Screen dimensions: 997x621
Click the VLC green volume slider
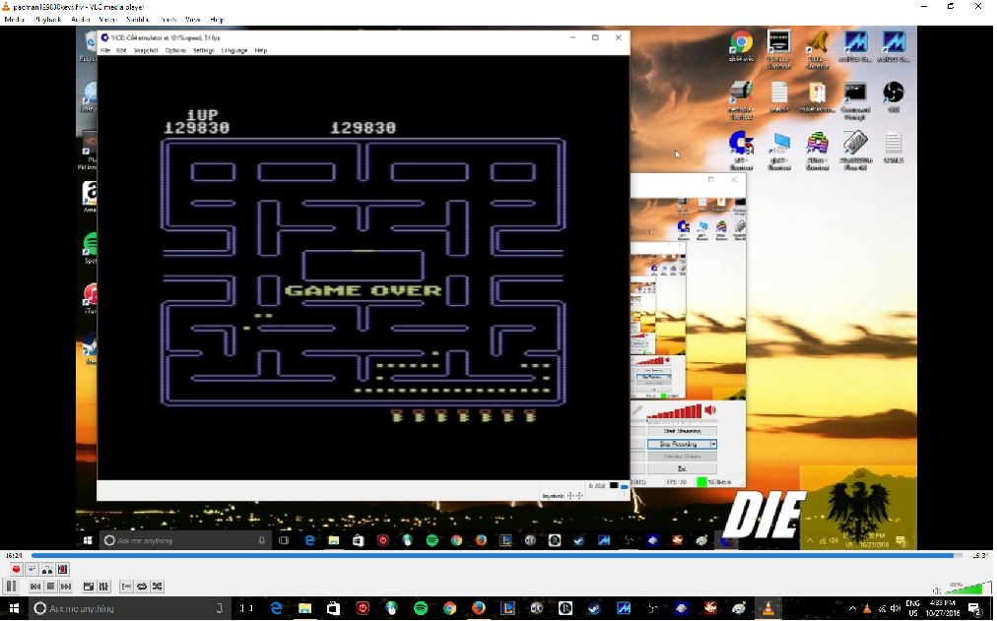[x=967, y=588]
